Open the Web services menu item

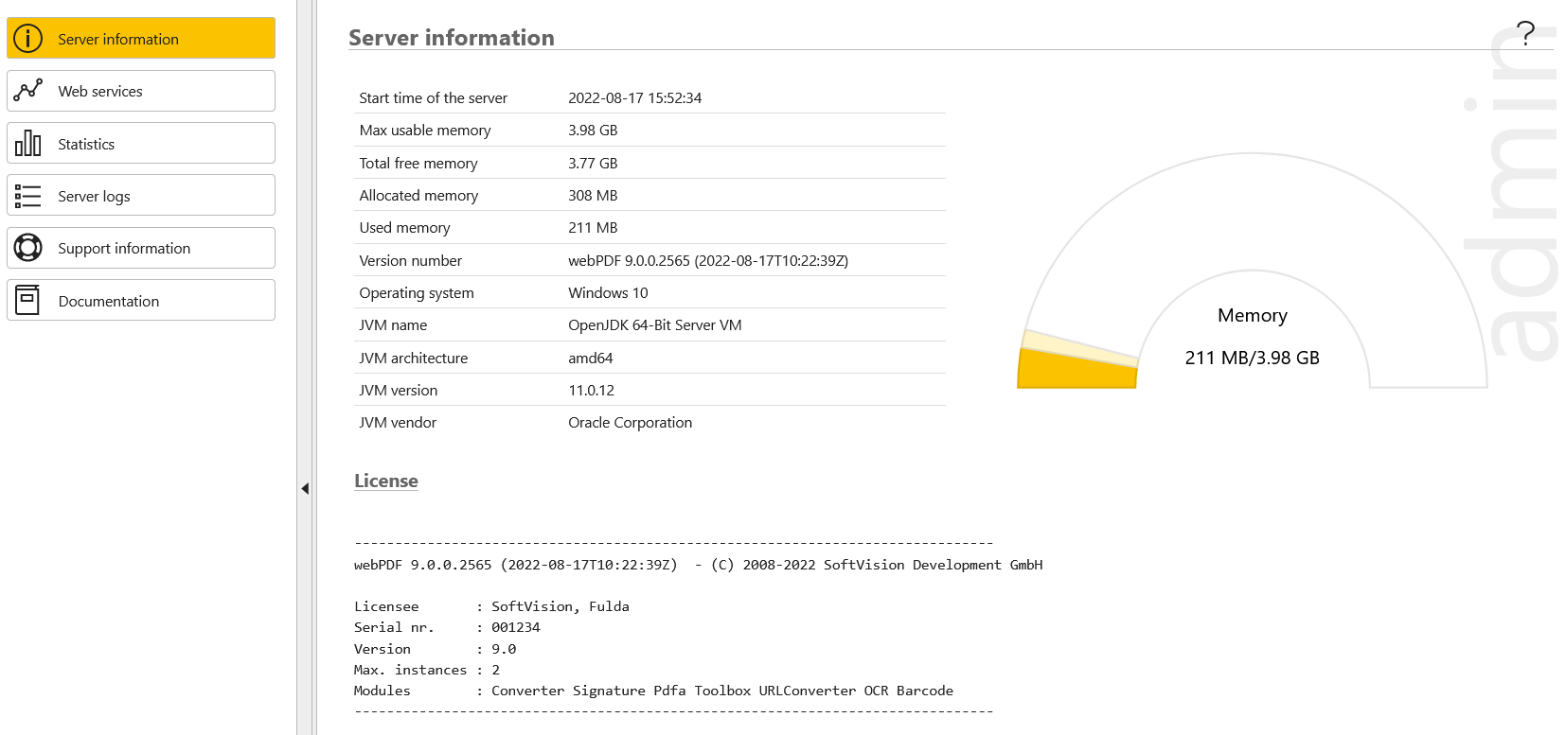coord(141,92)
